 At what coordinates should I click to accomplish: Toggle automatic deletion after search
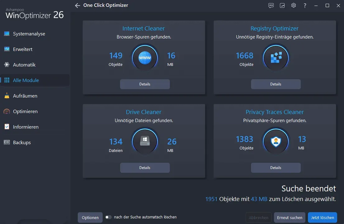pos(108,217)
